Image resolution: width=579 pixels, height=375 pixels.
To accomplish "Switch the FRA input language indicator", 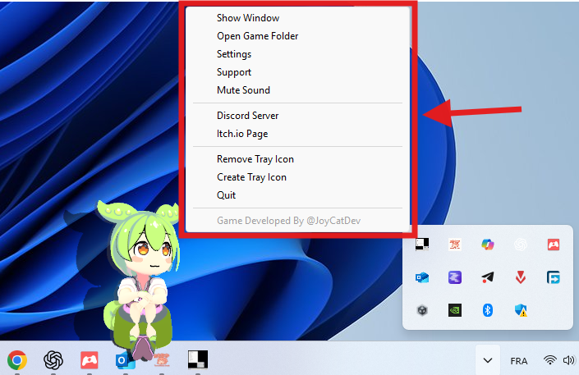I will [519, 360].
